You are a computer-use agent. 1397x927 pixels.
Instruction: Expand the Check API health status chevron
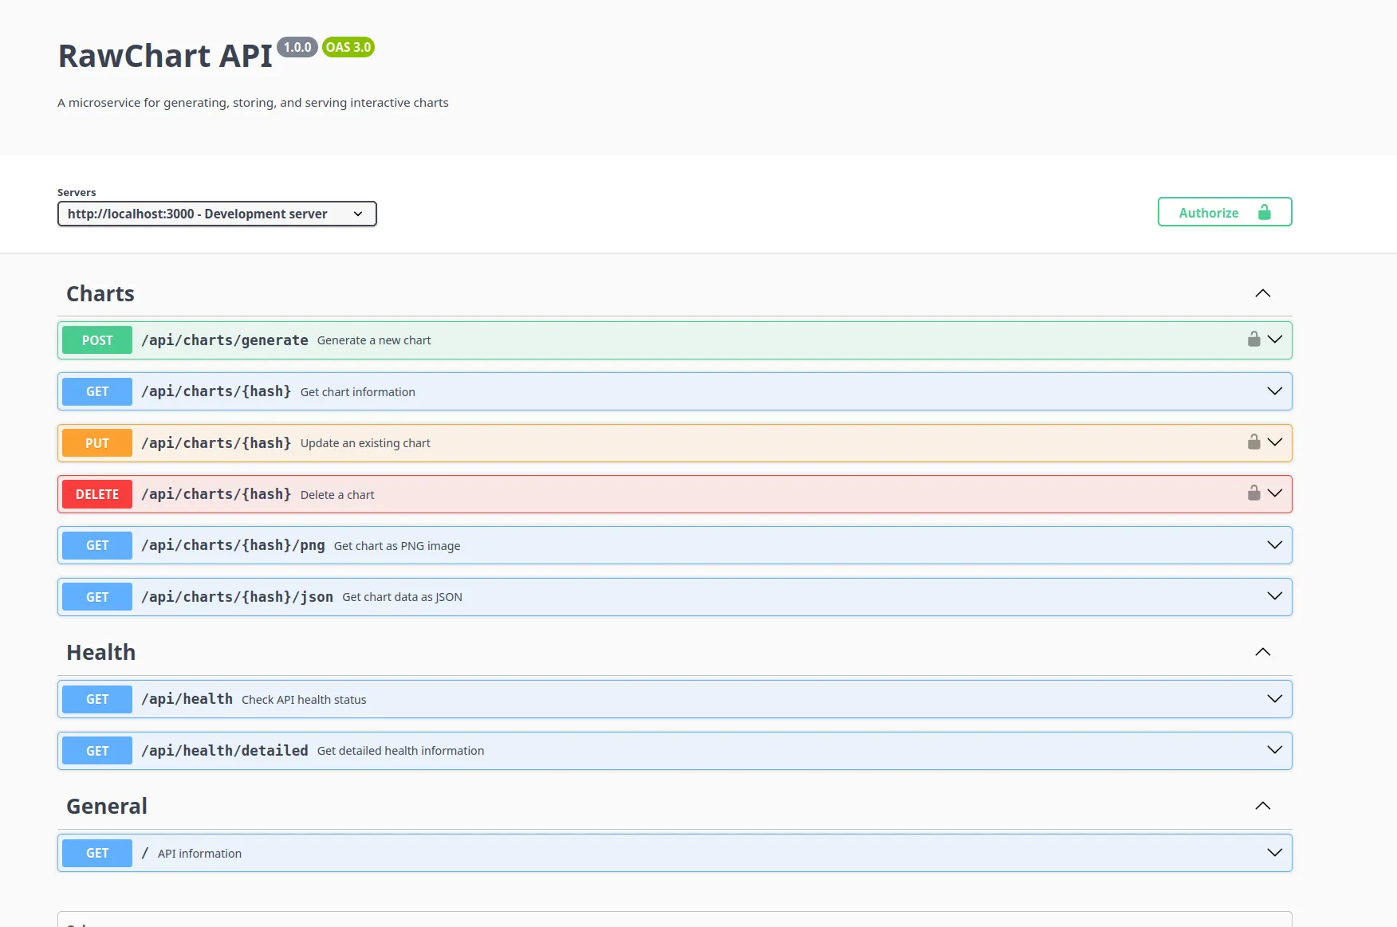[x=1275, y=699]
